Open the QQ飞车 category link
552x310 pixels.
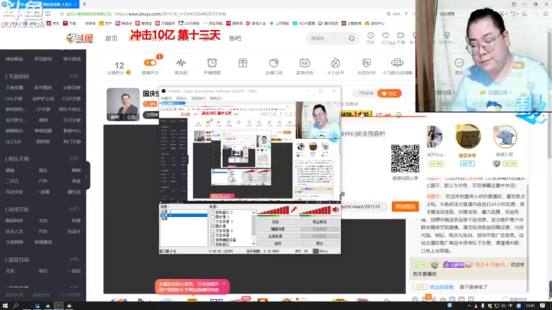[x=13, y=142]
